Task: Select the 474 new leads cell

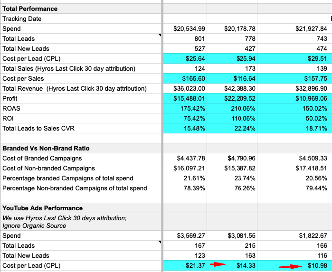Action: pos(293,48)
